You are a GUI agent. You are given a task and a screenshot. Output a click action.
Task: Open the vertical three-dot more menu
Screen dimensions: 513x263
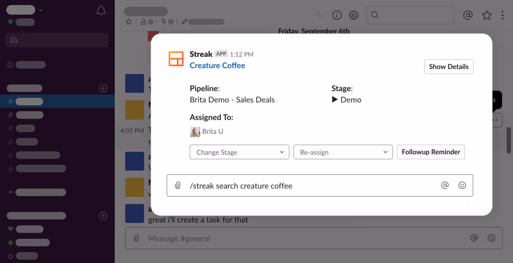(503, 15)
